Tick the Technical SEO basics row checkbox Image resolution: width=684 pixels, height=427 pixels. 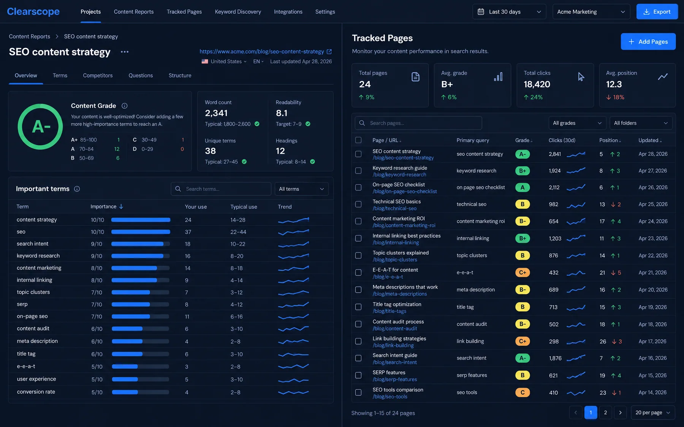pos(358,204)
